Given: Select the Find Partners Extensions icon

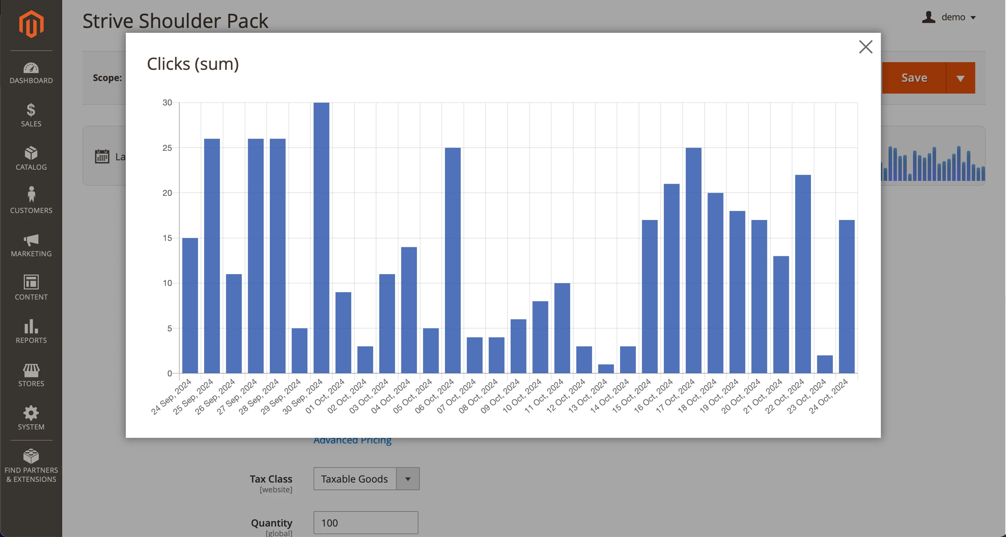Looking at the screenshot, I should pyautogui.click(x=31, y=466).
